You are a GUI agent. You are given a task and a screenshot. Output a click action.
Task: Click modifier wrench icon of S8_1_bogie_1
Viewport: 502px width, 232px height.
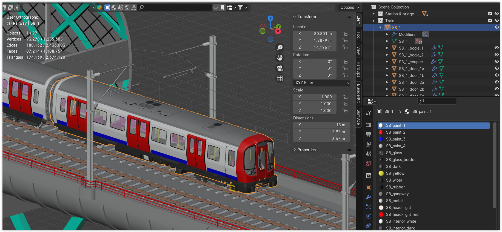coord(434,48)
